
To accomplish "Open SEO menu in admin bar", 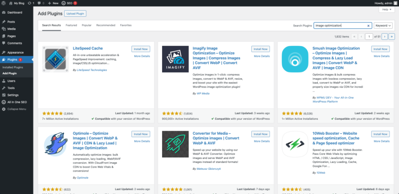I will 69,3.
